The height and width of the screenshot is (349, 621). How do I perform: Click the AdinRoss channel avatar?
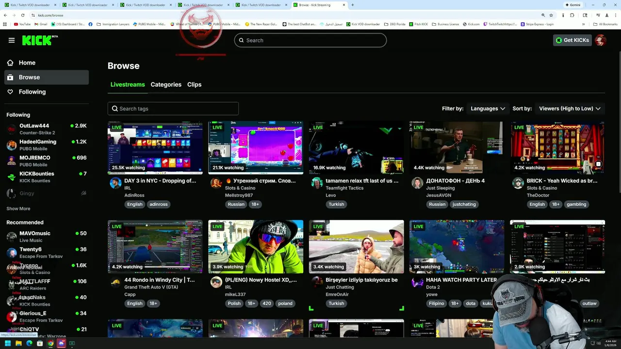[115, 183]
